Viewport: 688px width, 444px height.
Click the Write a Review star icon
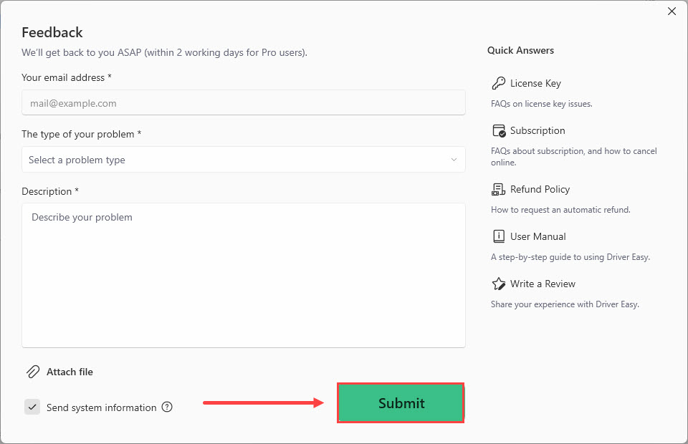click(x=499, y=284)
